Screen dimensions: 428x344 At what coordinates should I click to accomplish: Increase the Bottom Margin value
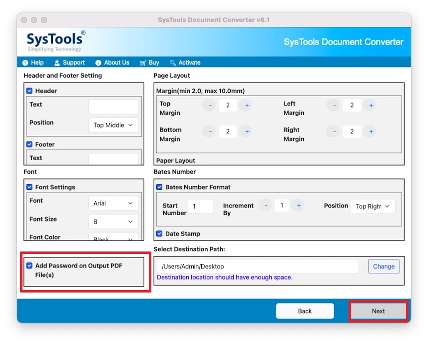pos(246,131)
